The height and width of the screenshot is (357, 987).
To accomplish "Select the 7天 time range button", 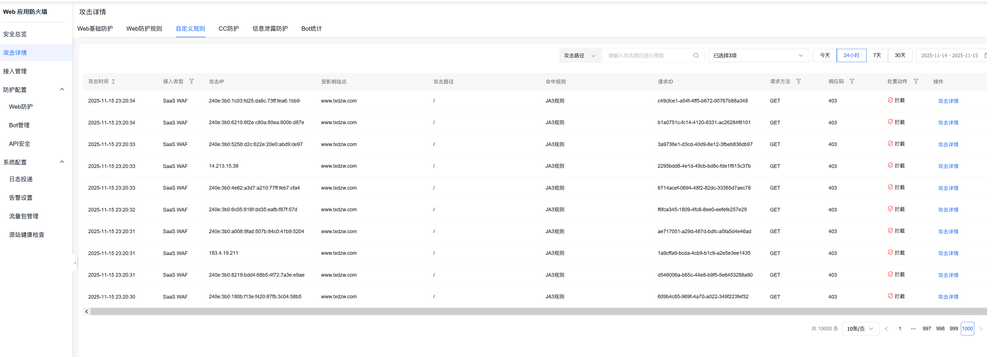I will coord(877,55).
